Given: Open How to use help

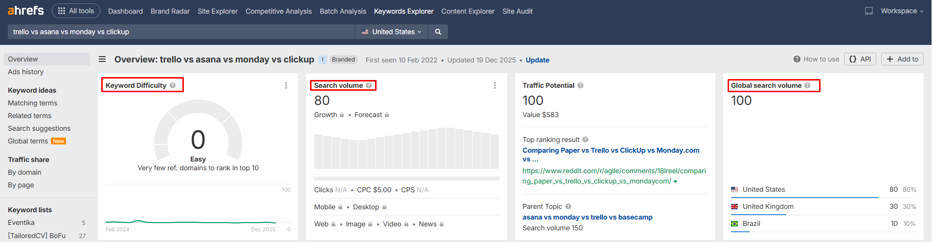Looking at the screenshot, I should [816, 59].
